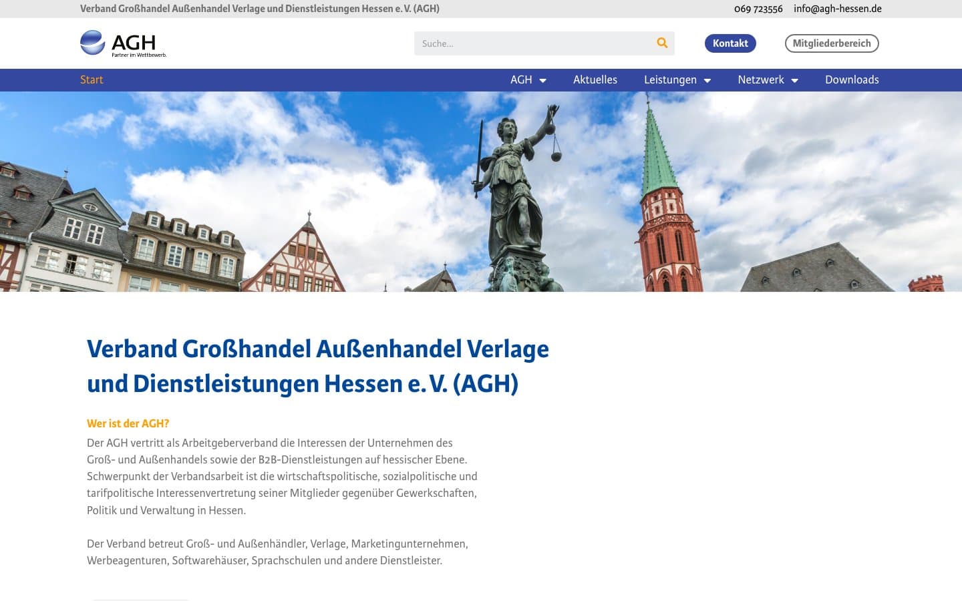
Task: Open the Aktuelles menu item
Action: coord(595,79)
